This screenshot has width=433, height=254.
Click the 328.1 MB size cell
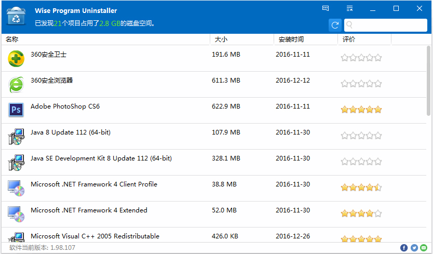[226, 158]
